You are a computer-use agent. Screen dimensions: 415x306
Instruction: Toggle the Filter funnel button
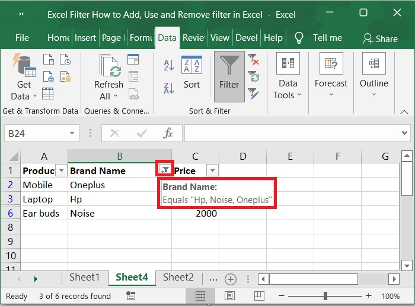(x=229, y=76)
